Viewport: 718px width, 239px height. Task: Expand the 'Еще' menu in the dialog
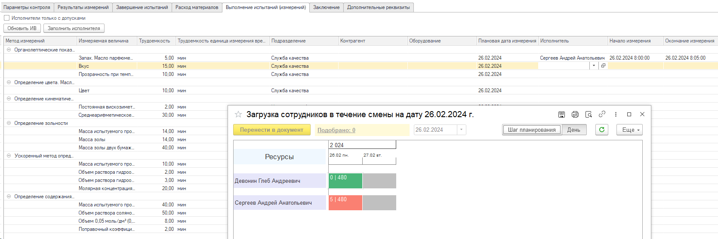[629, 130]
